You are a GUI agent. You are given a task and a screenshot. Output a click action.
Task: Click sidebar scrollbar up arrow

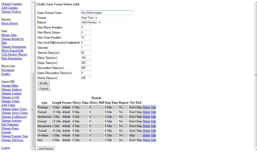(32, 2)
